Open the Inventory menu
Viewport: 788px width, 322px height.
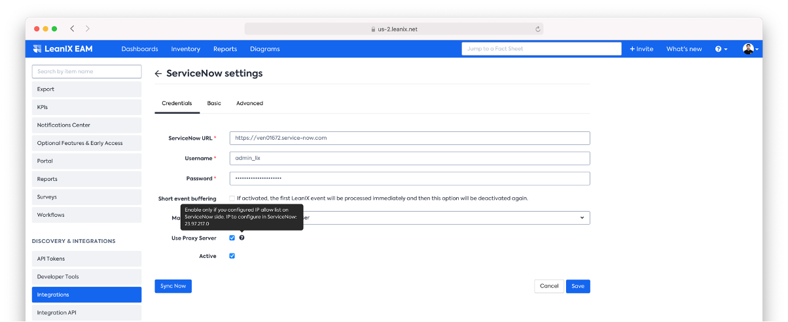click(186, 49)
